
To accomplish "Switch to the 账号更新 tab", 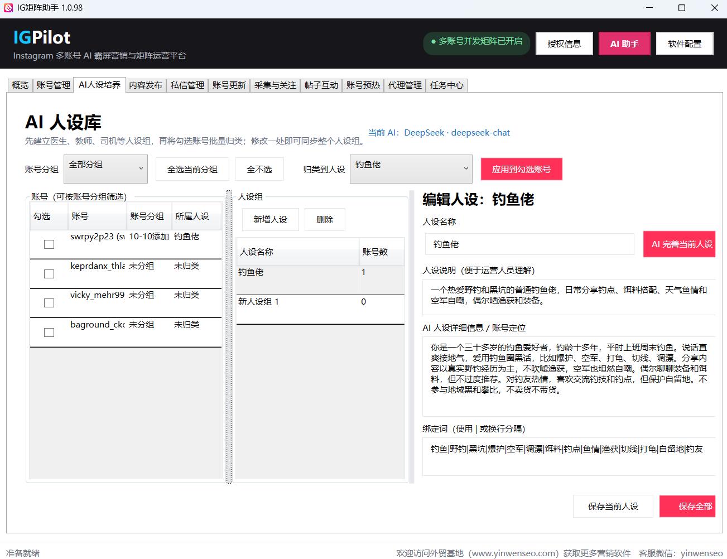I will point(229,85).
